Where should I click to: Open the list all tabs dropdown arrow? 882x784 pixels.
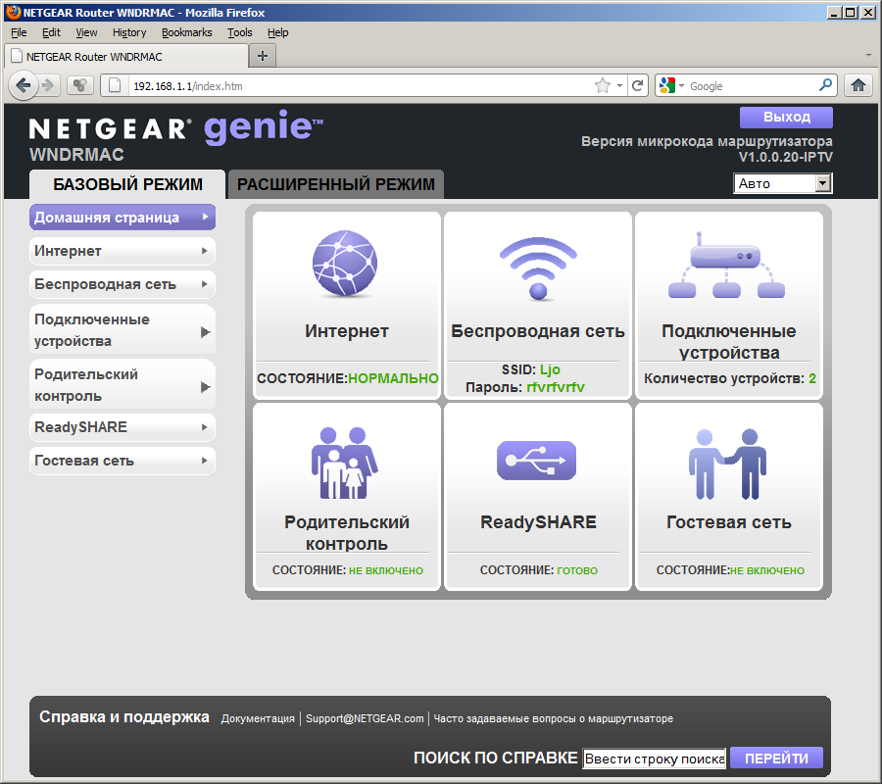pos(868,56)
